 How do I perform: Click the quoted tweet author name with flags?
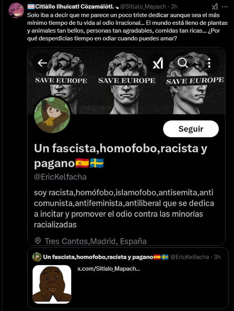106,257
